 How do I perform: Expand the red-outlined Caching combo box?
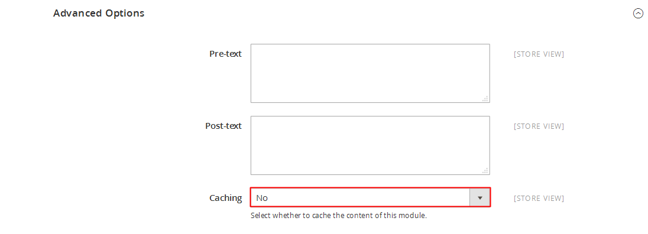[370, 198]
